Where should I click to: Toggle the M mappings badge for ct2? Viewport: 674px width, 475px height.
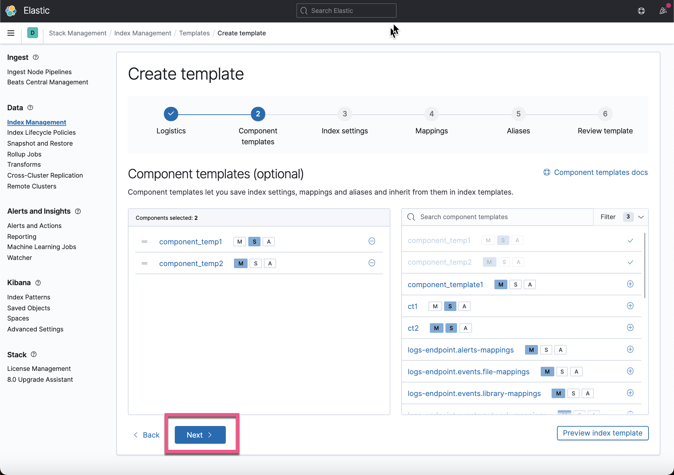(436, 328)
